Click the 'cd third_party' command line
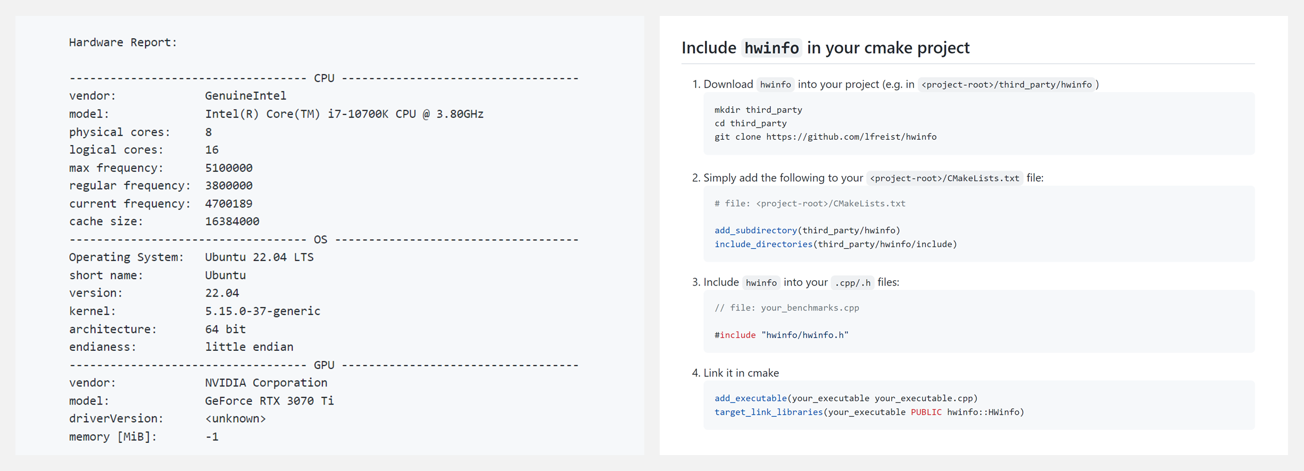The width and height of the screenshot is (1304, 471). (750, 123)
